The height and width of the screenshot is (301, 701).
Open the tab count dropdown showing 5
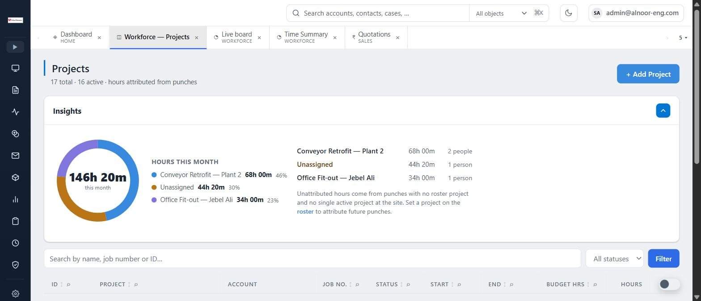[x=683, y=38]
